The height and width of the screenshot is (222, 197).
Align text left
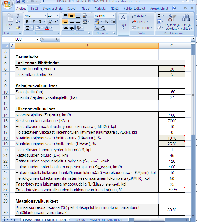(65, 22)
